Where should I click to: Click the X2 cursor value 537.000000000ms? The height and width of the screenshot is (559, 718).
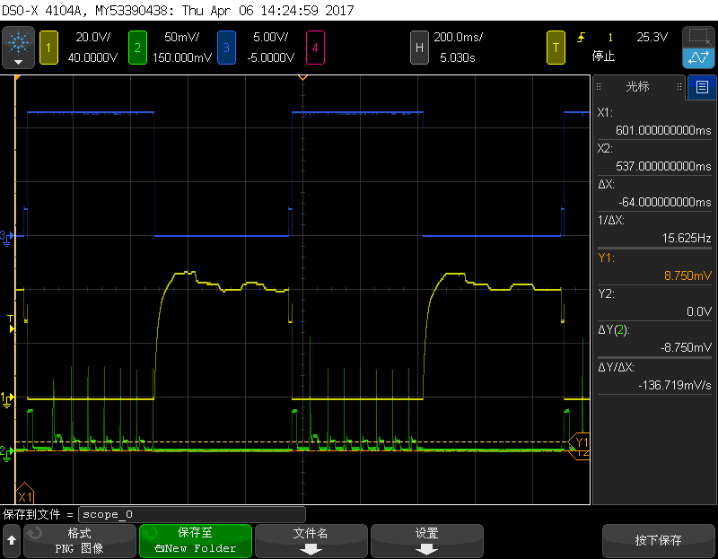coord(663,166)
